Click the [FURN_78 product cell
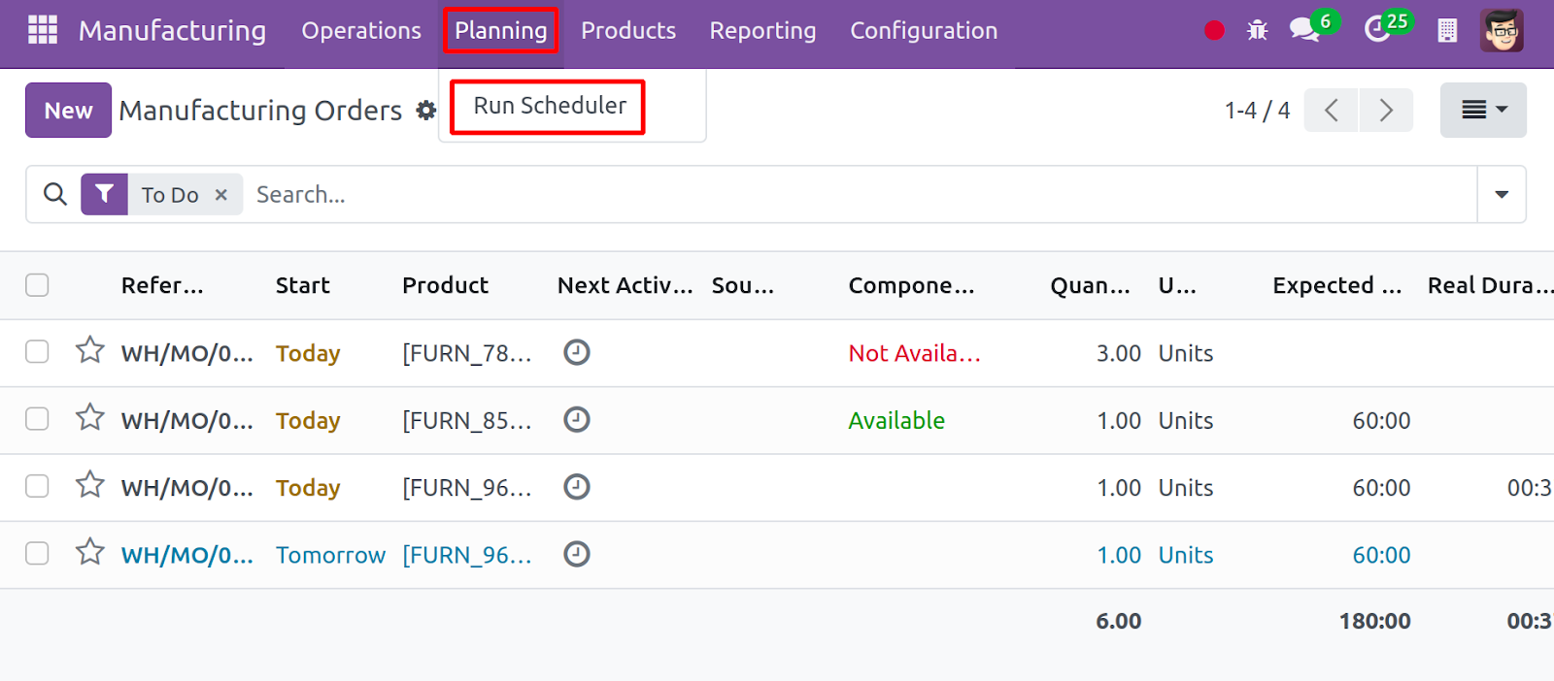 click(x=467, y=353)
